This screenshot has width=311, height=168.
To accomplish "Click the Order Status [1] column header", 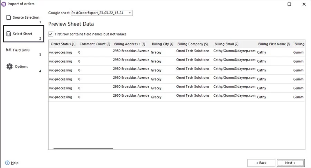I will 63,44.
